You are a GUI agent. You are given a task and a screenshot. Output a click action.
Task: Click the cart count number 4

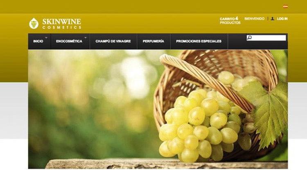point(237,18)
